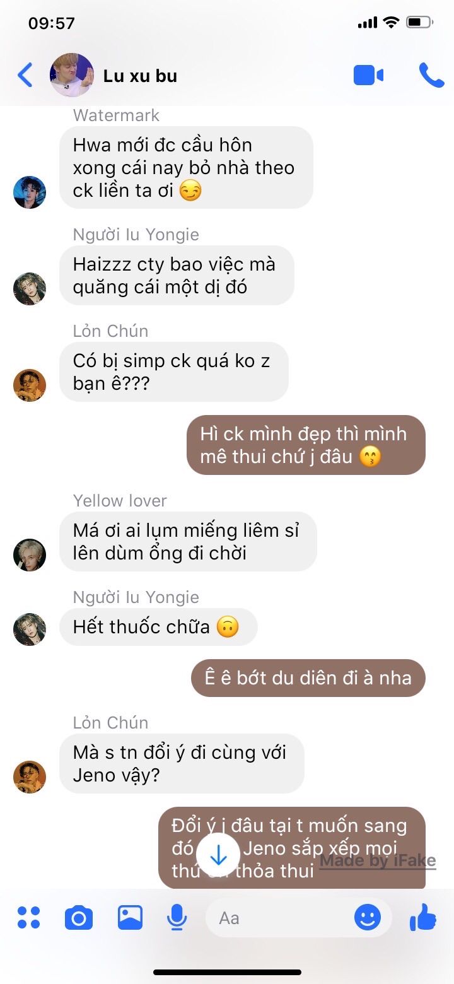The image size is (454, 984).
Task: Select the 'Hết thuốc chữa' message bubble
Action: (158, 627)
